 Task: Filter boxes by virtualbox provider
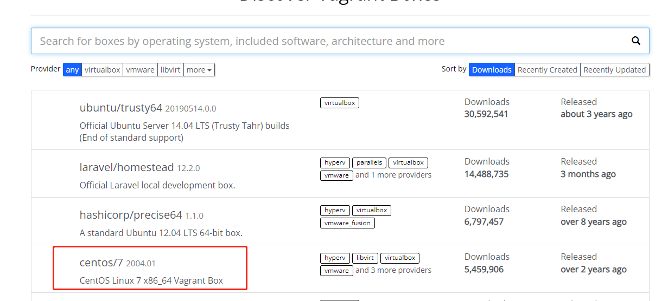(102, 70)
